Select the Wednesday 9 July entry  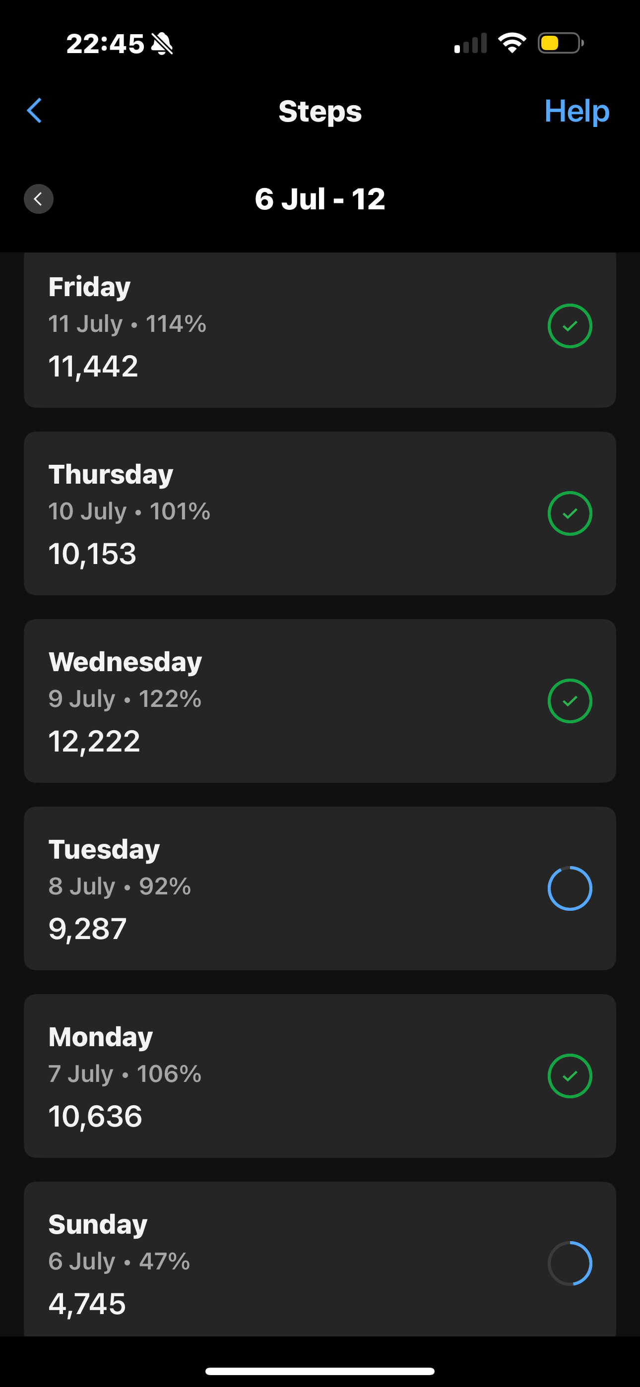(320, 700)
